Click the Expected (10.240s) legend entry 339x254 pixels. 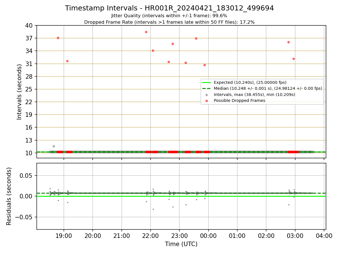[x=250, y=82]
